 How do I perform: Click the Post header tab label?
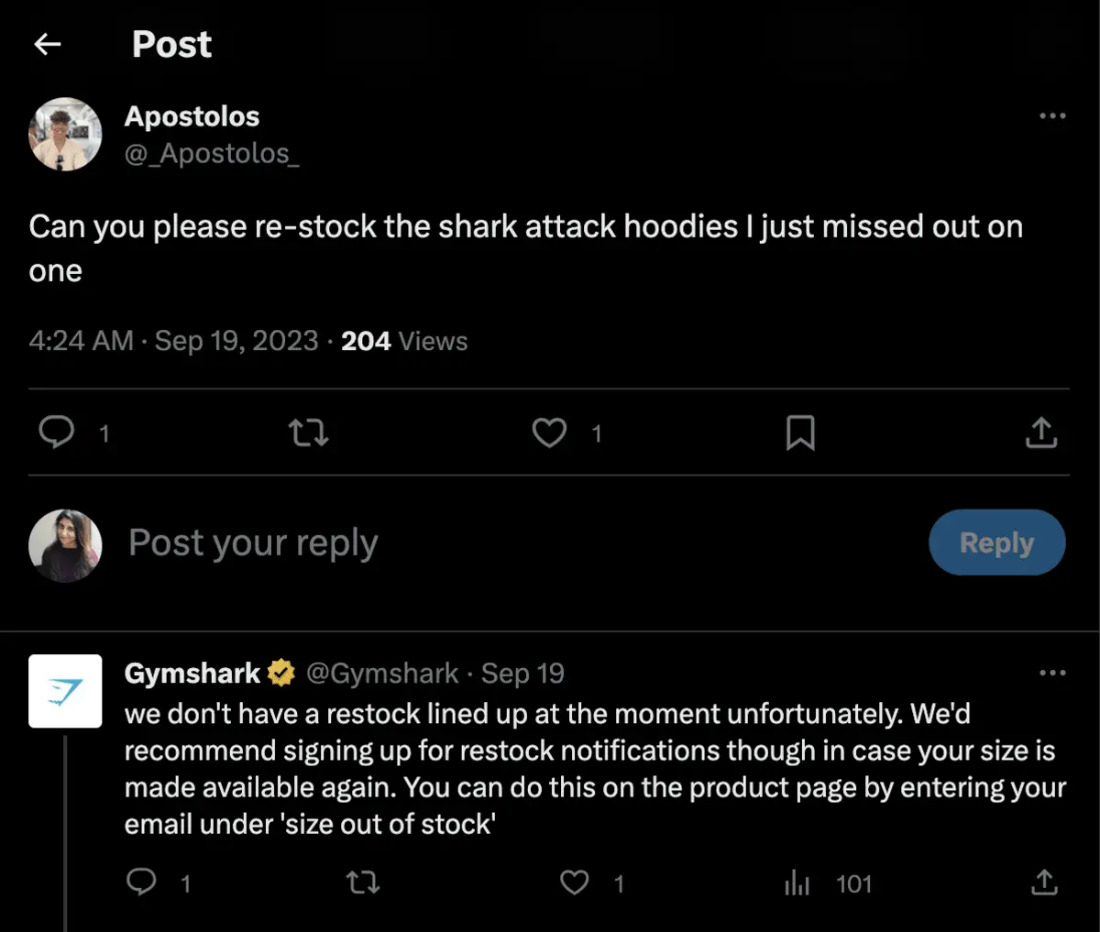tap(171, 44)
